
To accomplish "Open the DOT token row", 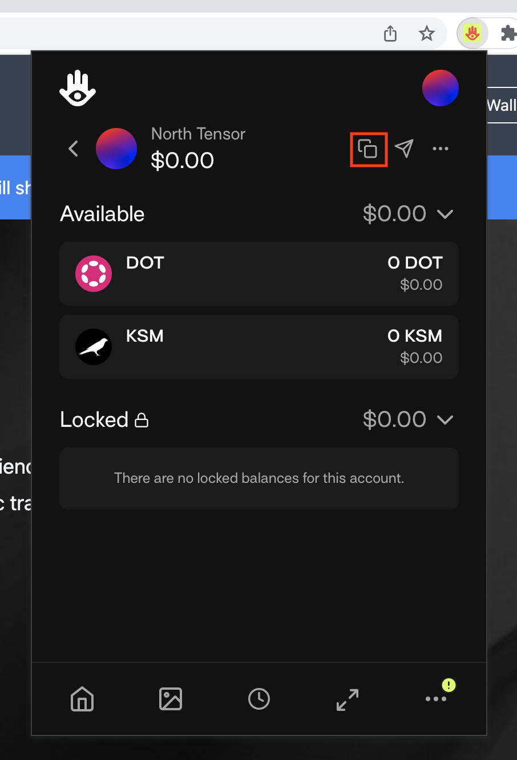I will [259, 274].
